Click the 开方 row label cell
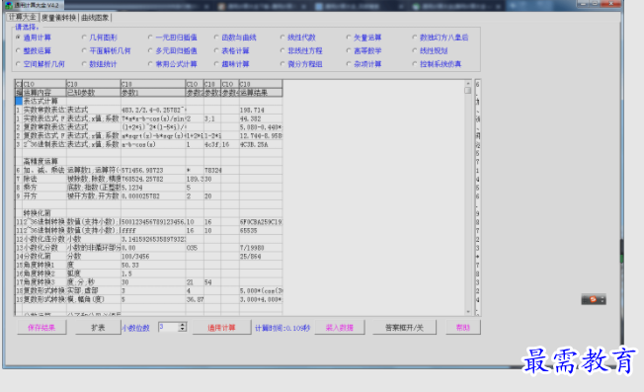The height and width of the screenshot is (392, 644). point(44,196)
